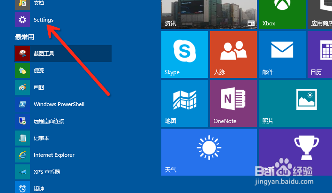Click the XPS 查看器 label
The image size is (332, 193).
coord(47,172)
